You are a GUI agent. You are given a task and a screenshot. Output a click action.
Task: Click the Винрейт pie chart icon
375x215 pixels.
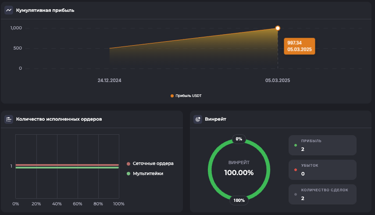coord(198,119)
